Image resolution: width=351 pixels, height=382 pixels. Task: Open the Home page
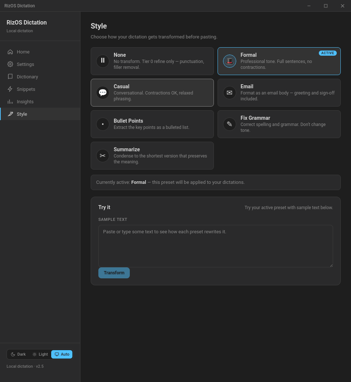pos(40,52)
